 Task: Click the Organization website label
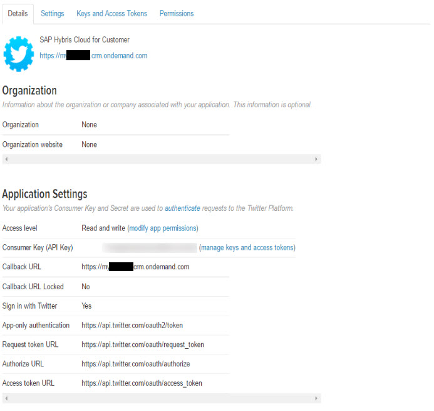33,144
